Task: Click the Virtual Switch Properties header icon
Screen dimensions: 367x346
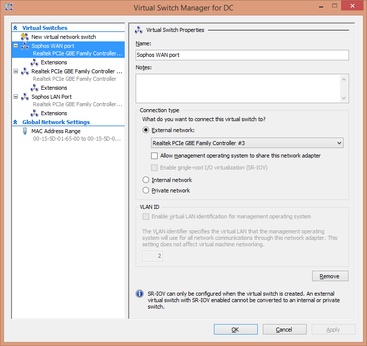Action: tap(139, 30)
